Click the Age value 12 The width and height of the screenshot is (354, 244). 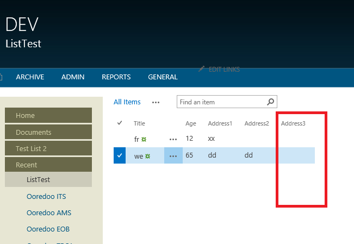(189, 138)
